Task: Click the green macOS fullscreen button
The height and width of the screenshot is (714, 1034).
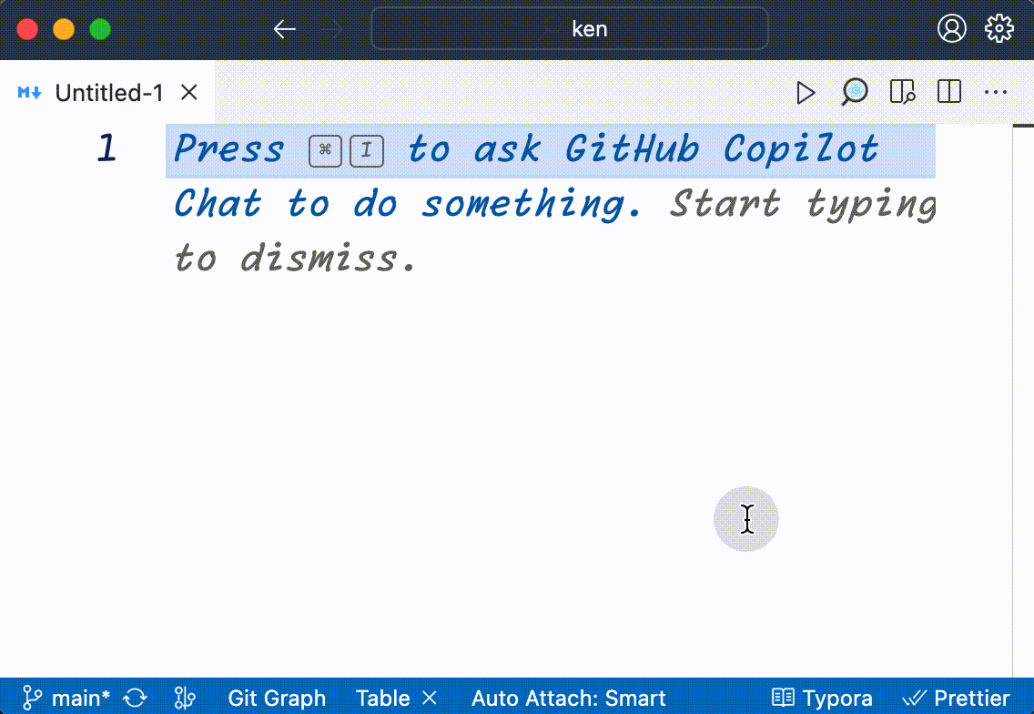Action: tap(100, 29)
